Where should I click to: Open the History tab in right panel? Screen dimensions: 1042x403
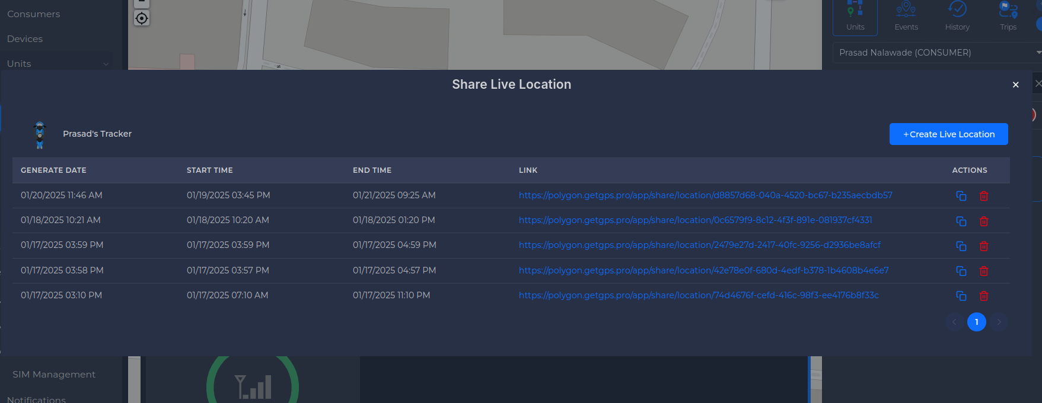tap(957, 16)
